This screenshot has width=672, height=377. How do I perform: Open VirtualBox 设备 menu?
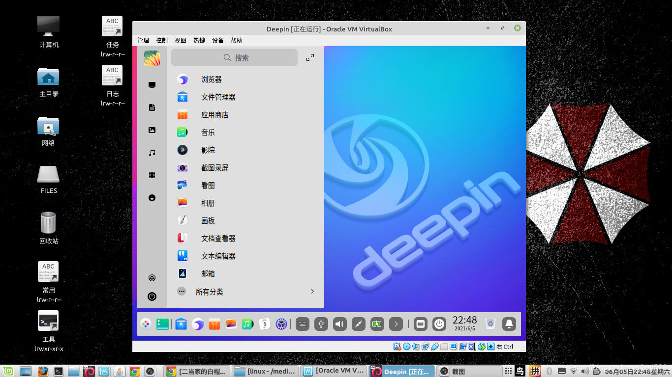[218, 41]
